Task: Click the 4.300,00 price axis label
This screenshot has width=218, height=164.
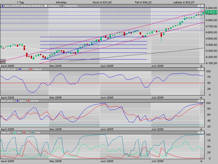Action: [211, 51]
